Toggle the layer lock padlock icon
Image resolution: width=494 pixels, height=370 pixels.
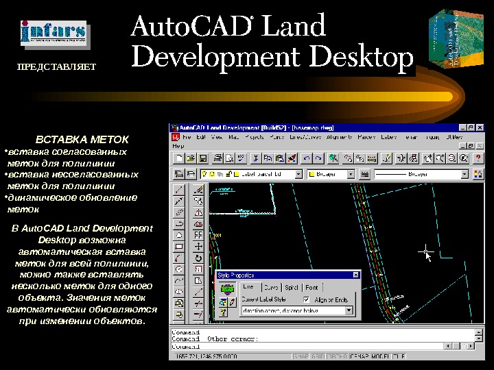click(229, 174)
